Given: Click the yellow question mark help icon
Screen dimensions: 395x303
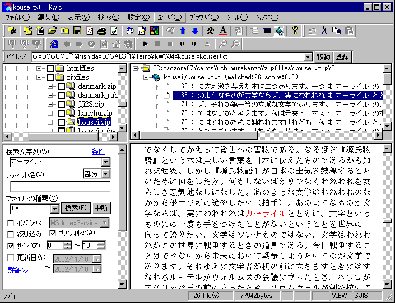Looking at the screenshot, I should [295, 31].
